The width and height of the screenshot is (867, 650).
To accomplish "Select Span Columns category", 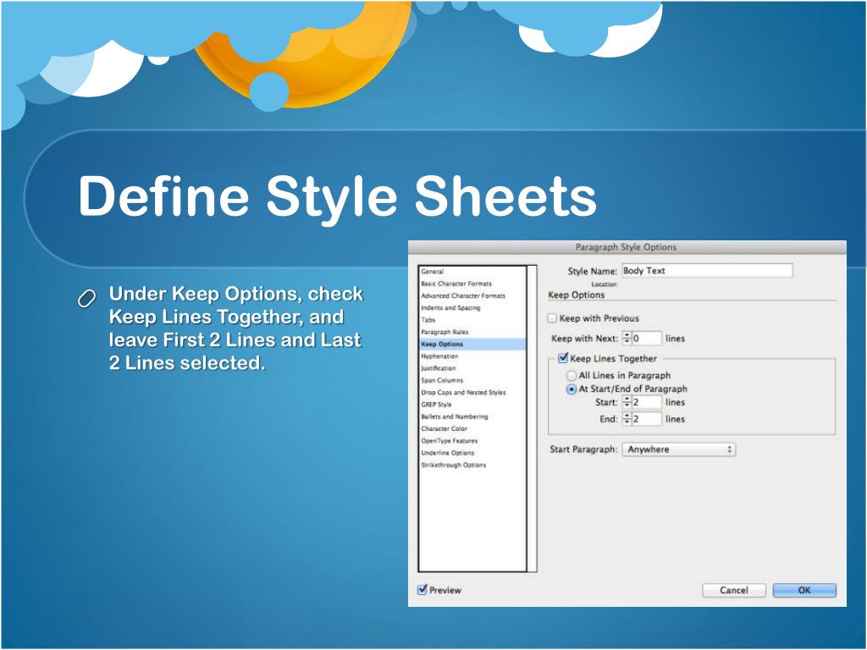I will click(x=442, y=380).
